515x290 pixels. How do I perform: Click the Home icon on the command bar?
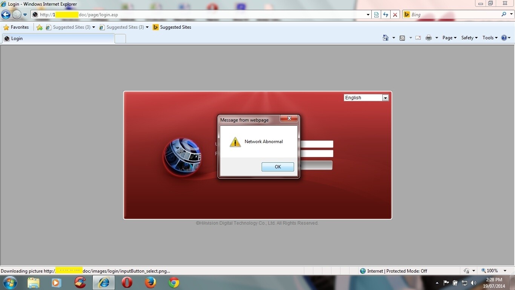coord(385,38)
